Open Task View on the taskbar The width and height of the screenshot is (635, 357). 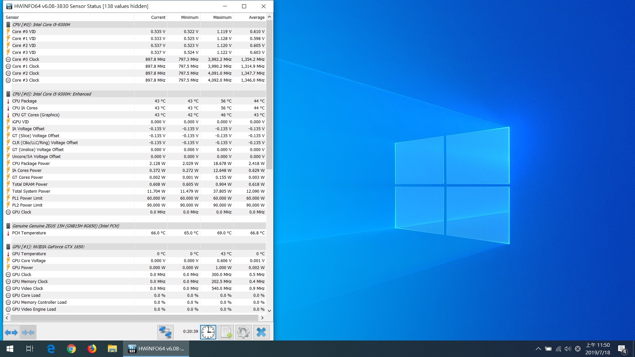coord(30,349)
